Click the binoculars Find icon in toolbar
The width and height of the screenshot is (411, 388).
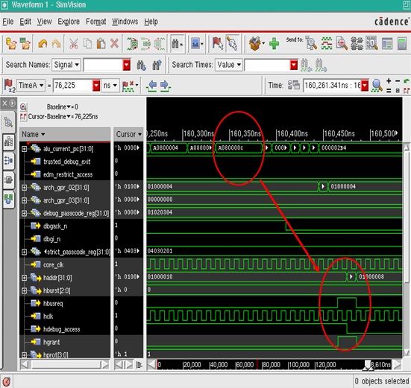177,43
